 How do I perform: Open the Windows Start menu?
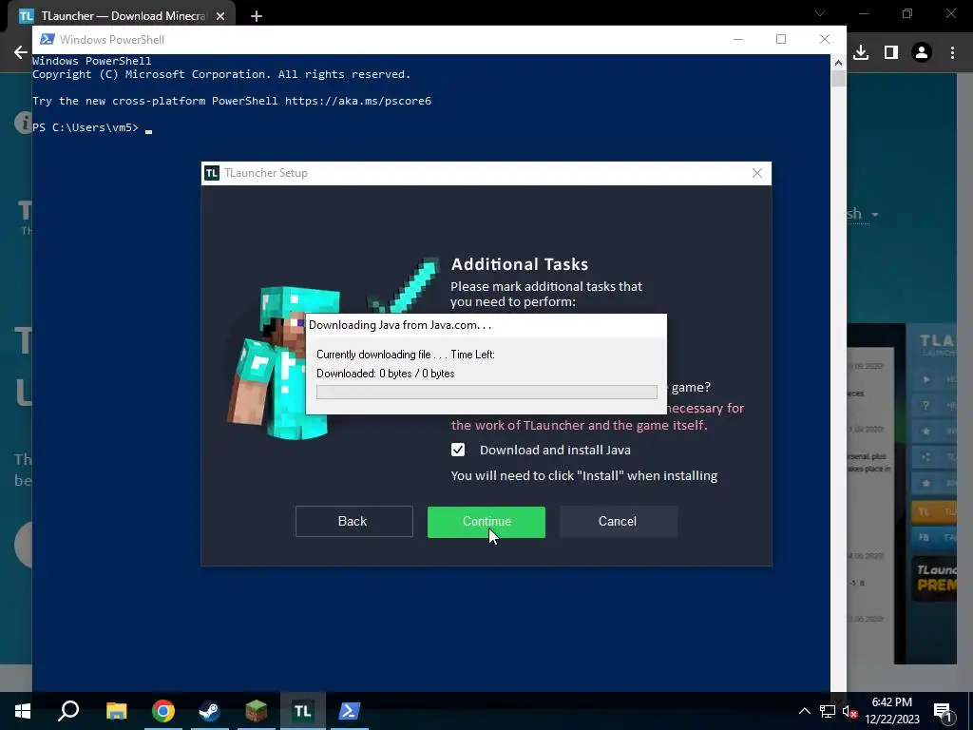click(23, 711)
